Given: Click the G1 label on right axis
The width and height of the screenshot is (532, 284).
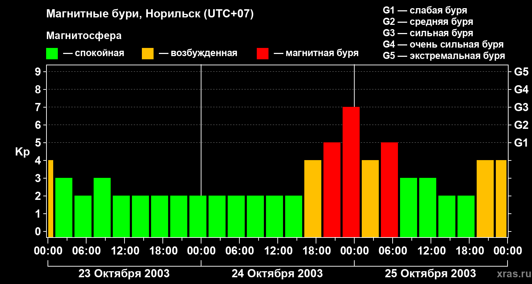Looking at the screenshot, I should pos(521,143).
